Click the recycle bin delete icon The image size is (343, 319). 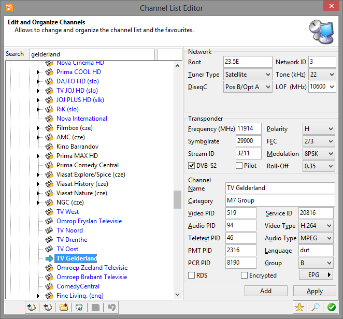click(79, 307)
